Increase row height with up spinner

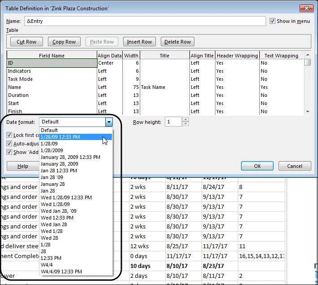(x=185, y=119)
